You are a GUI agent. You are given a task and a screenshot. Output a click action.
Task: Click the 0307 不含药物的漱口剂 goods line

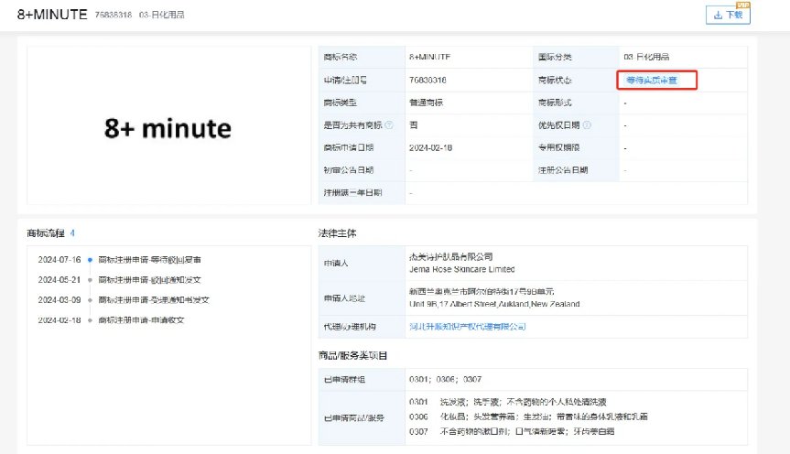click(x=512, y=431)
